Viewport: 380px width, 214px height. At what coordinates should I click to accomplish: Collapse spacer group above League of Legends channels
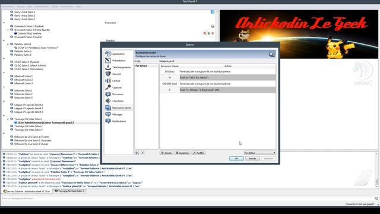pos(4,101)
